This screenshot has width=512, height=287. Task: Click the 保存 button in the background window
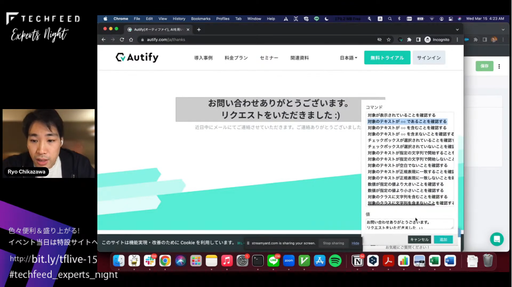[x=485, y=66]
